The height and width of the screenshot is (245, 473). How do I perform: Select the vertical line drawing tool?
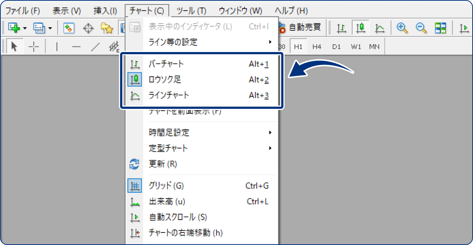[x=57, y=46]
